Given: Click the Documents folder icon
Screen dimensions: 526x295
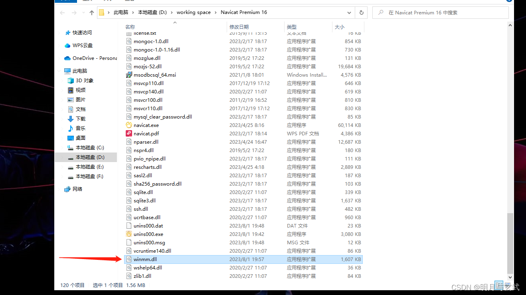Looking at the screenshot, I should pyautogui.click(x=71, y=109).
